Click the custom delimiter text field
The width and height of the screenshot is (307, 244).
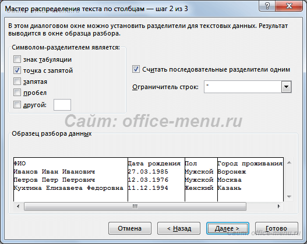pyautogui.click(x=62, y=105)
